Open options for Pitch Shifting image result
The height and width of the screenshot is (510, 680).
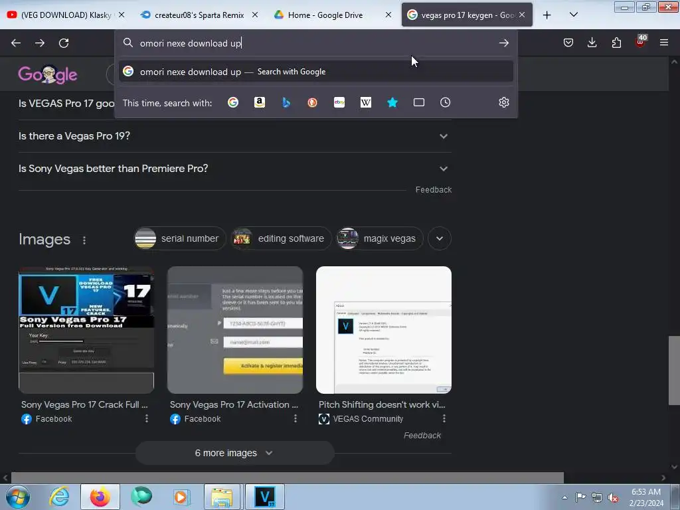click(x=444, y=418)
